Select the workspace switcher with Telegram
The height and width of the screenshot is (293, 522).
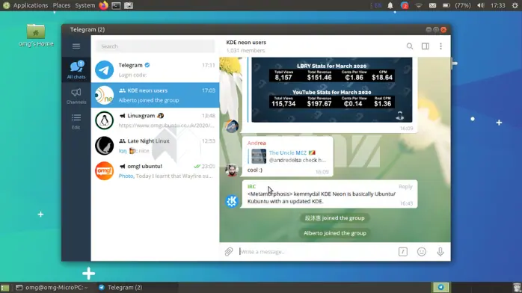click(440, 287)
